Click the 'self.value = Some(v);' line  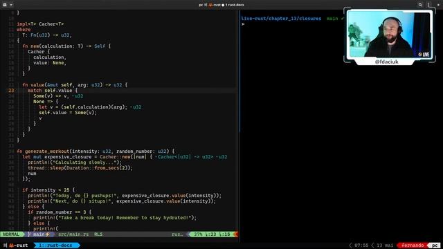(68, 112)
